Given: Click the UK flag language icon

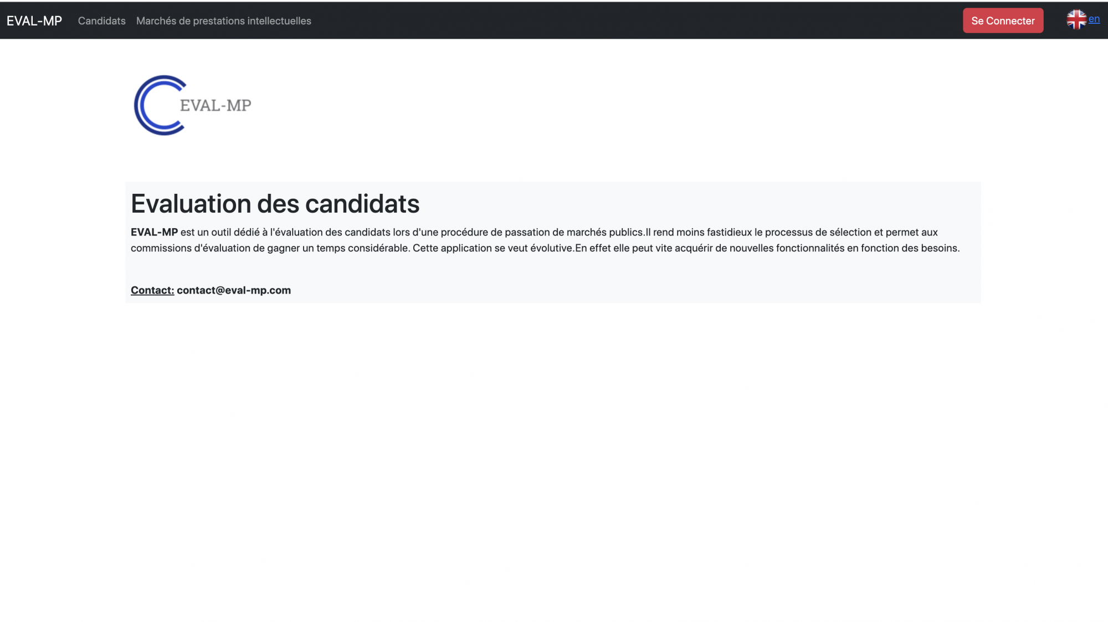Looking at the screenshot, I should click(1076, 20).
